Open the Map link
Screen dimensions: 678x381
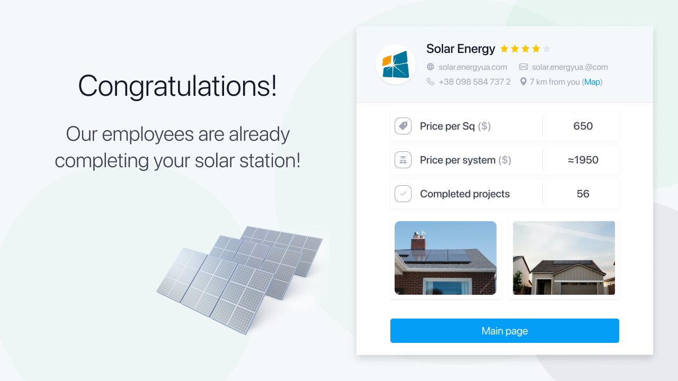click(x=592, y=81)
